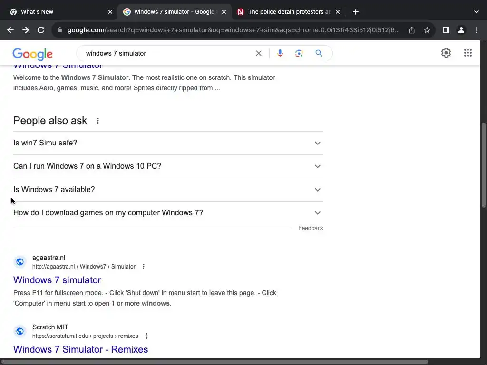Expand 'How do I download games' question
487x365 pixels.
click(168, 213)
